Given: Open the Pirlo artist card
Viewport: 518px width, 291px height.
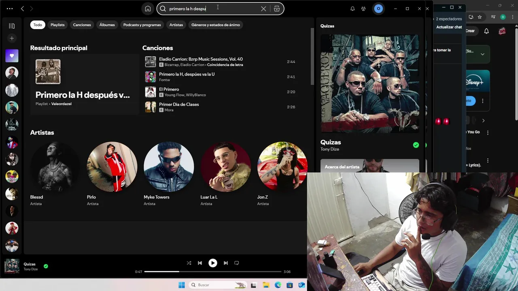Looking at the screenshot, I should click(x=112, y=174).
